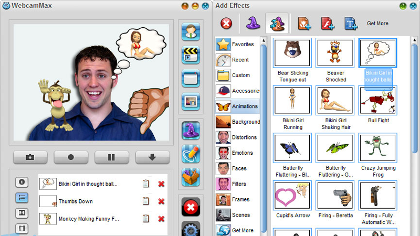The image size is (420, 236).
Task: Copy the Bikini Girl in thought ball effect
Action: point(146,184)
